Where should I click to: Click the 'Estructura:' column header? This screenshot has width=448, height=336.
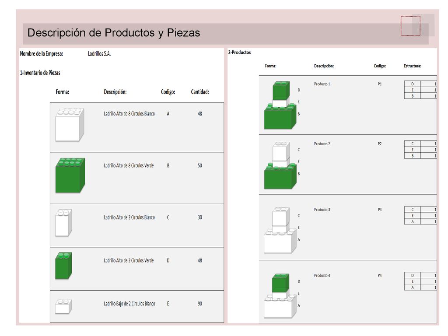click(413, 66)
